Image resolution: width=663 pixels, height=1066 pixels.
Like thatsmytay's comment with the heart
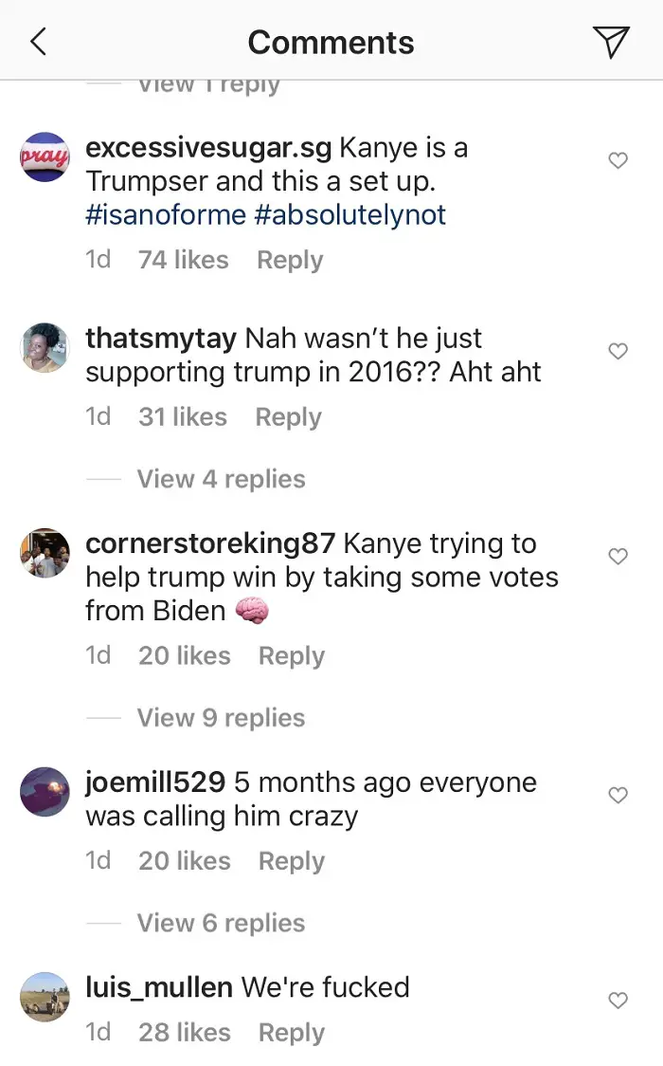click(x=618, y=352)
